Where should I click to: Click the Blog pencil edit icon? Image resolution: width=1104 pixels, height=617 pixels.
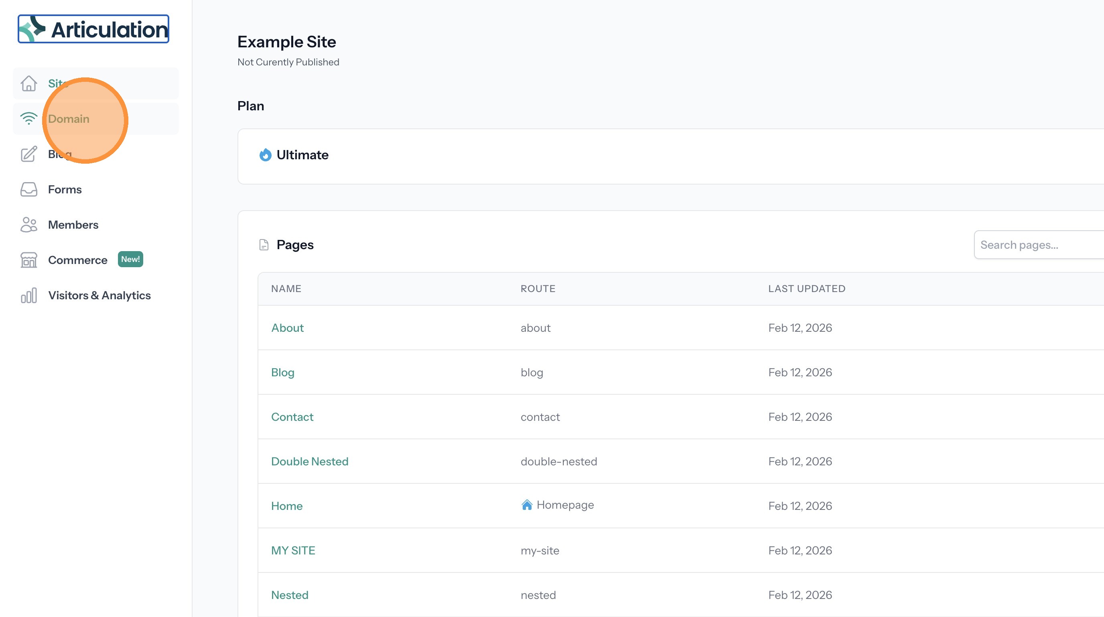pos(29,154)
